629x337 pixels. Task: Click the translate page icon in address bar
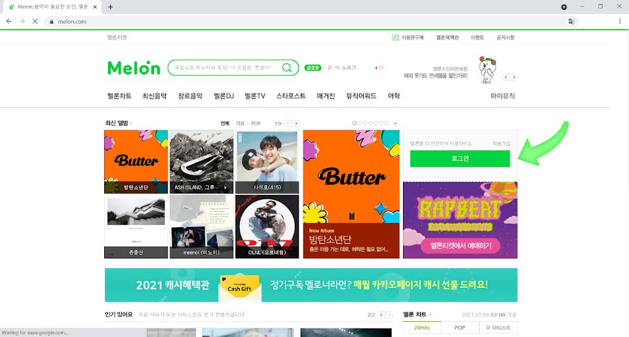[571, 21]
